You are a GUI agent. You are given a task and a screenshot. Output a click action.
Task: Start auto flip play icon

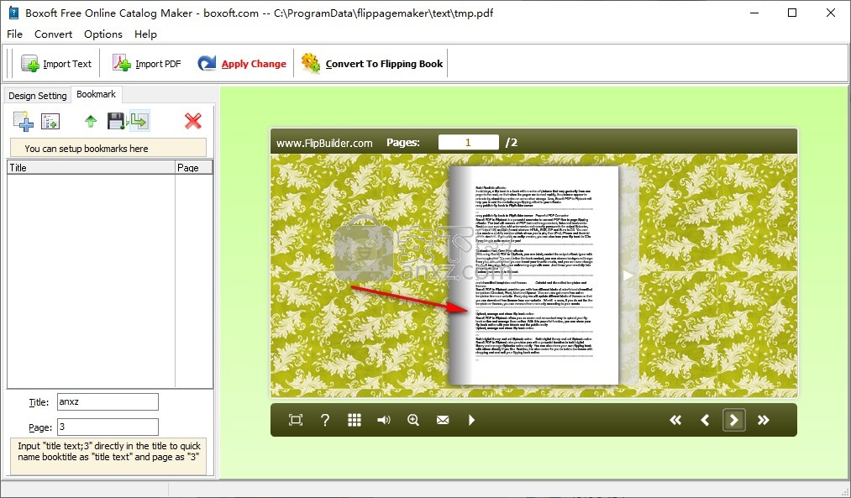pos(471,420)
